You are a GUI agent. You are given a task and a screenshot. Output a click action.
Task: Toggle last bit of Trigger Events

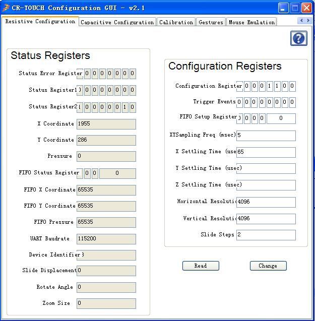coord(292,102)
